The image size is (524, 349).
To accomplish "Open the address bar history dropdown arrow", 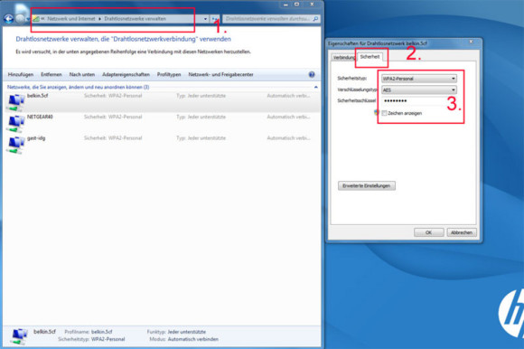I will [205, 19].
